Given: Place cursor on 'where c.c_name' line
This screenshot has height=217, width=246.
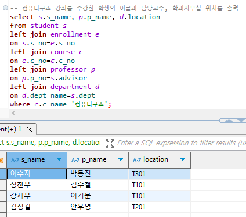Looking at the screenshot, I should (60, 104).
